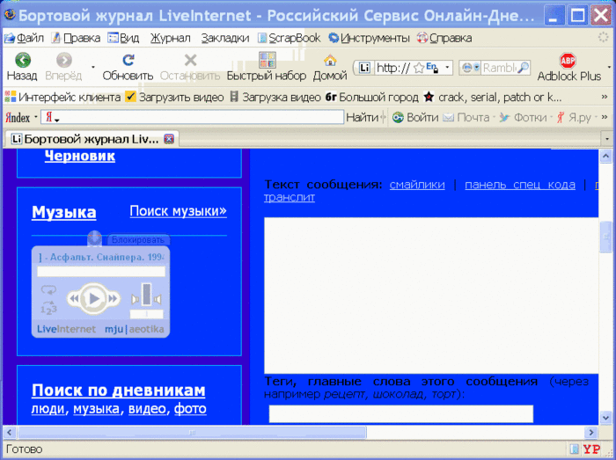Image resolution: width=616 pixels, height=460 pixels.
Task: Open the Правка menu
Action: click(x=77, y=38)
